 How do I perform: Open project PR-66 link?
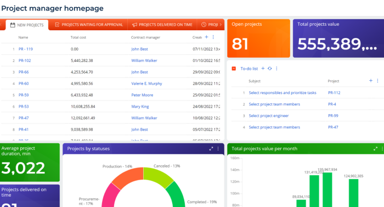click(24, 72)
